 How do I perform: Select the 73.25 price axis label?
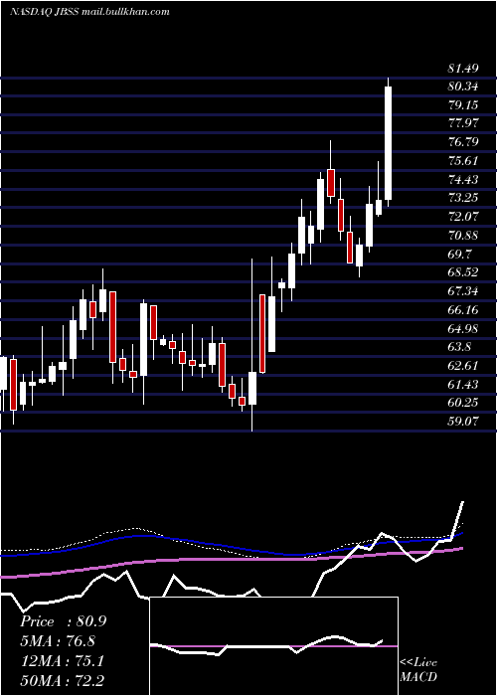pos(463,198)
